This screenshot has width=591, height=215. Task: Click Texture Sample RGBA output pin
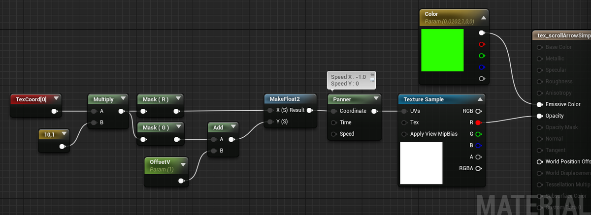click(x=478, y=168)
